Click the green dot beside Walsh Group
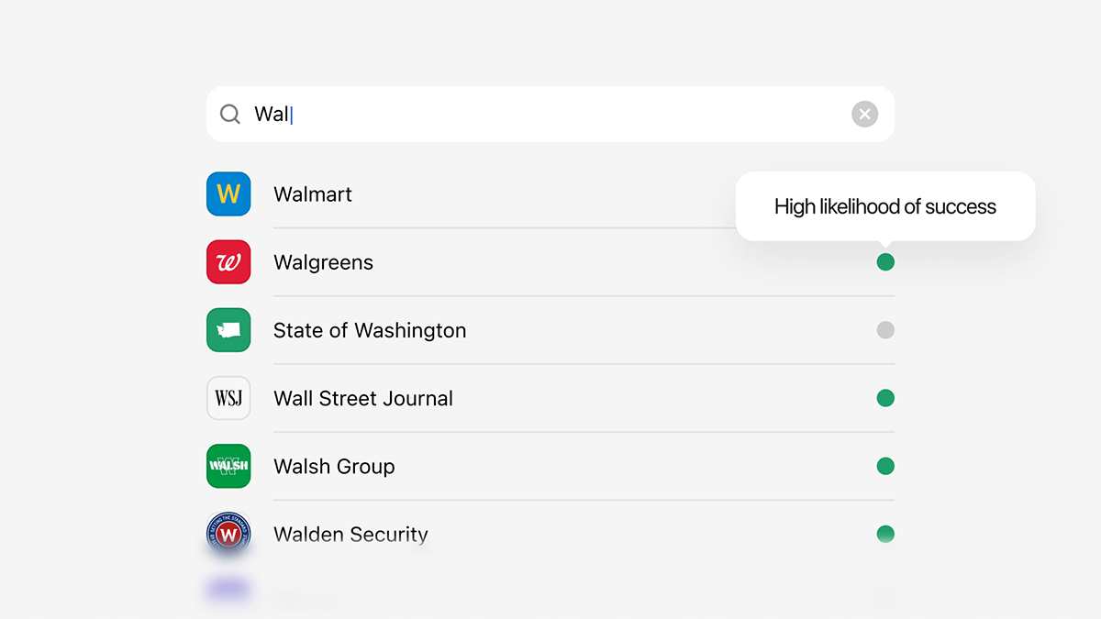The image size is (1101, 619). point(885,466)
